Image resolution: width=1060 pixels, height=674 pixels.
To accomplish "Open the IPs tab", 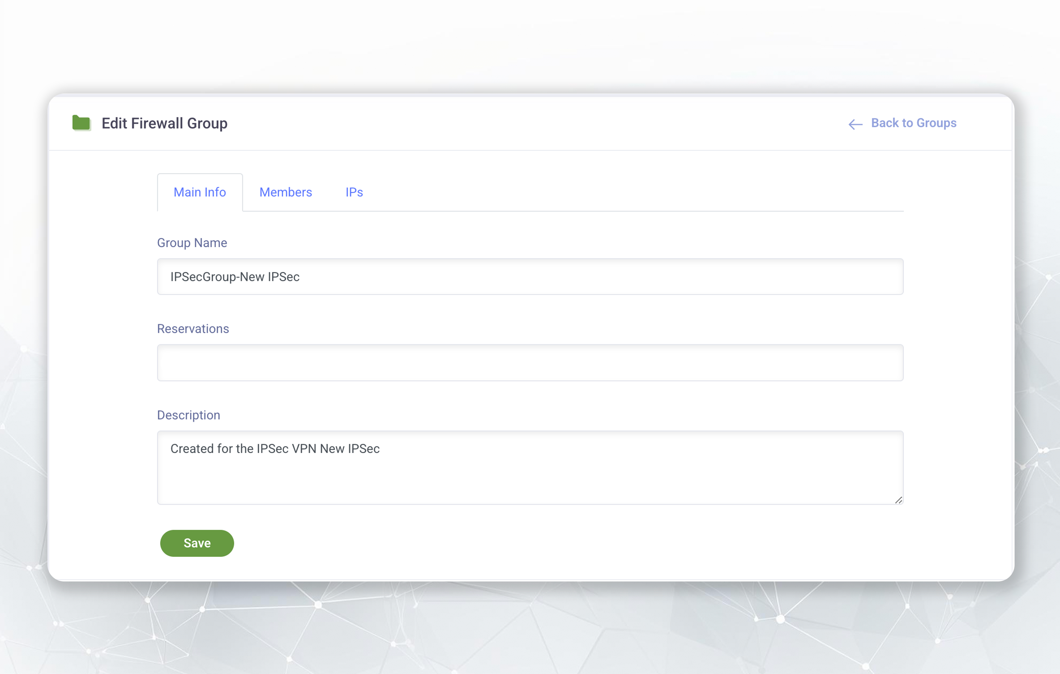I will point(354,192).
